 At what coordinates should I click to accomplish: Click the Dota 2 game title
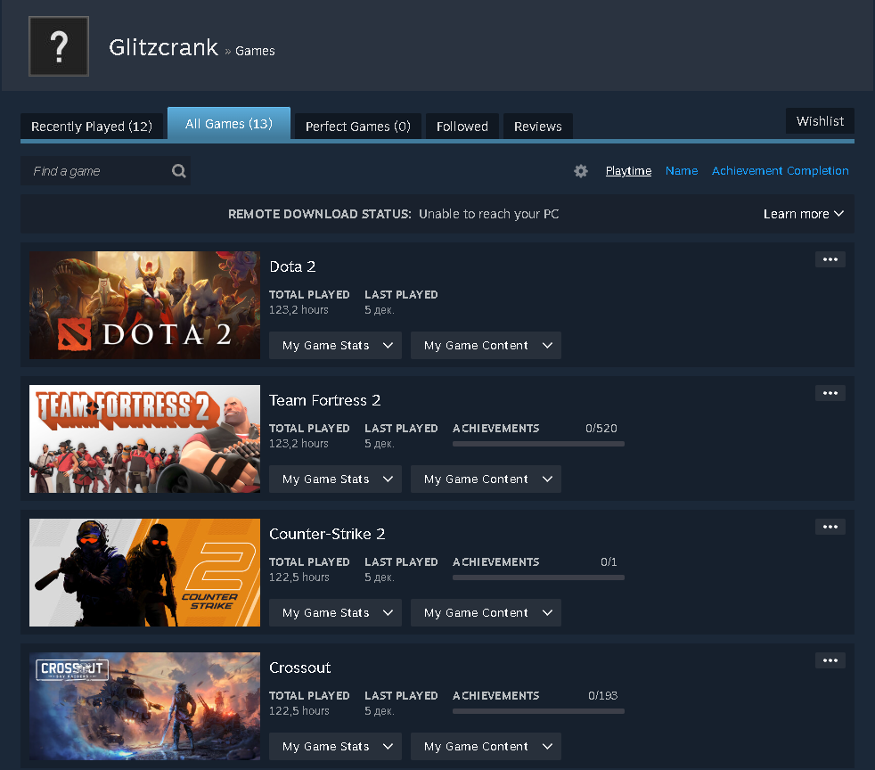pyautogui.click(x=292, y=266)
